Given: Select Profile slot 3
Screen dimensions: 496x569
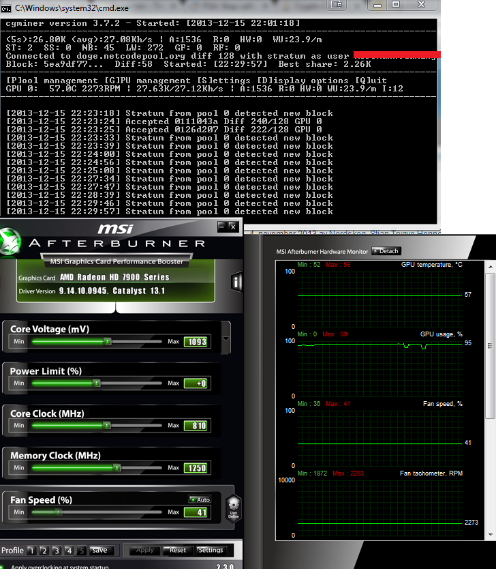Looking at the screenshot, I should pyautogui.click(x=57, y=551).
